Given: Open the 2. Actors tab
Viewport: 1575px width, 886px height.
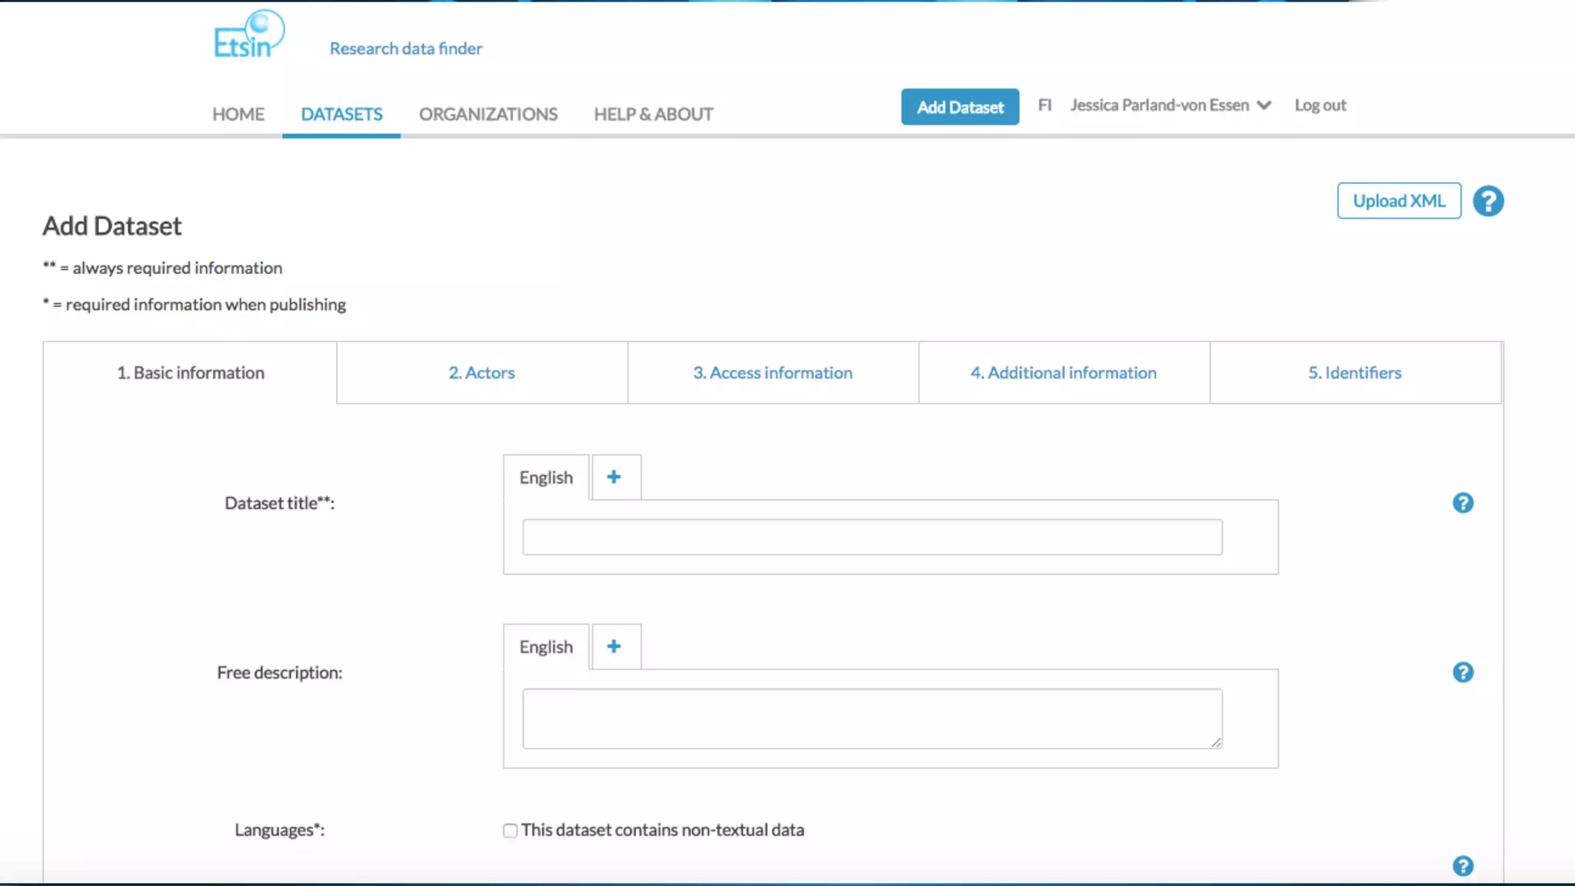Looking at the screenshot, I should (x=481, y=373).
